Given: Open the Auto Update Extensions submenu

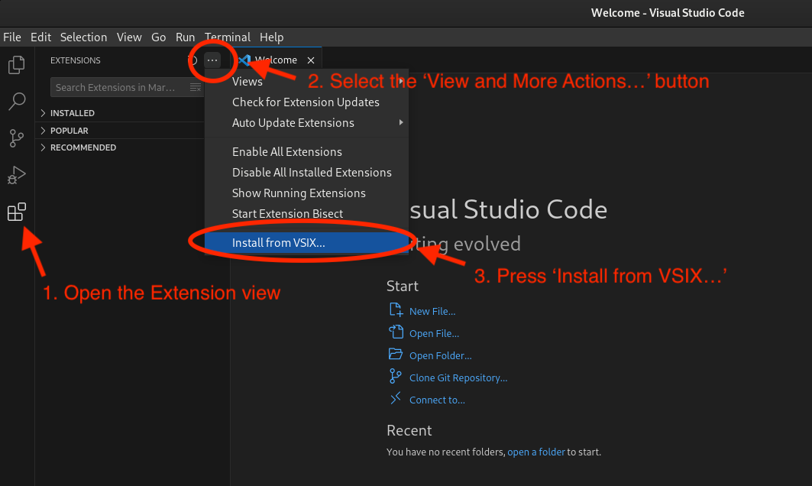Looking at the screenshot, I should coord(306,123).
